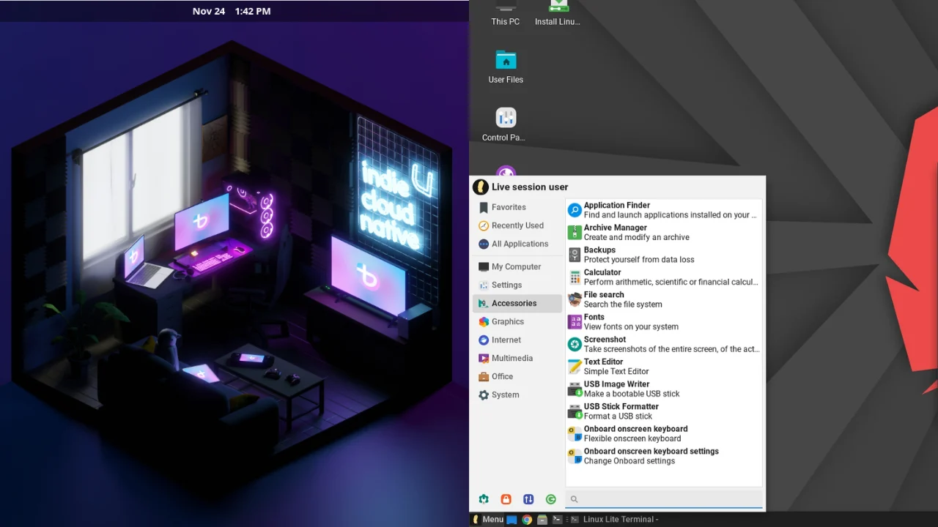The height and width of the screenshot is (527, 938).
Task: Open the User Files desktop folder
Action: [x=506, y=67]
